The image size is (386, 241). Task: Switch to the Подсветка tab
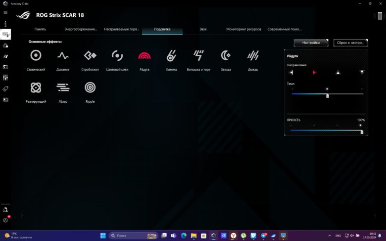click(x=162, y=29)
